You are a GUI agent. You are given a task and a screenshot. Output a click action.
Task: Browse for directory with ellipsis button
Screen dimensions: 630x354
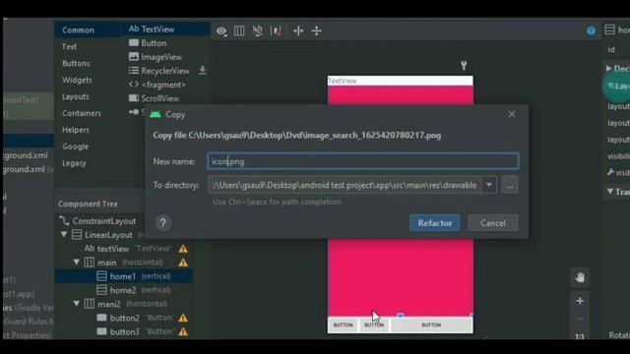[510, 186]
